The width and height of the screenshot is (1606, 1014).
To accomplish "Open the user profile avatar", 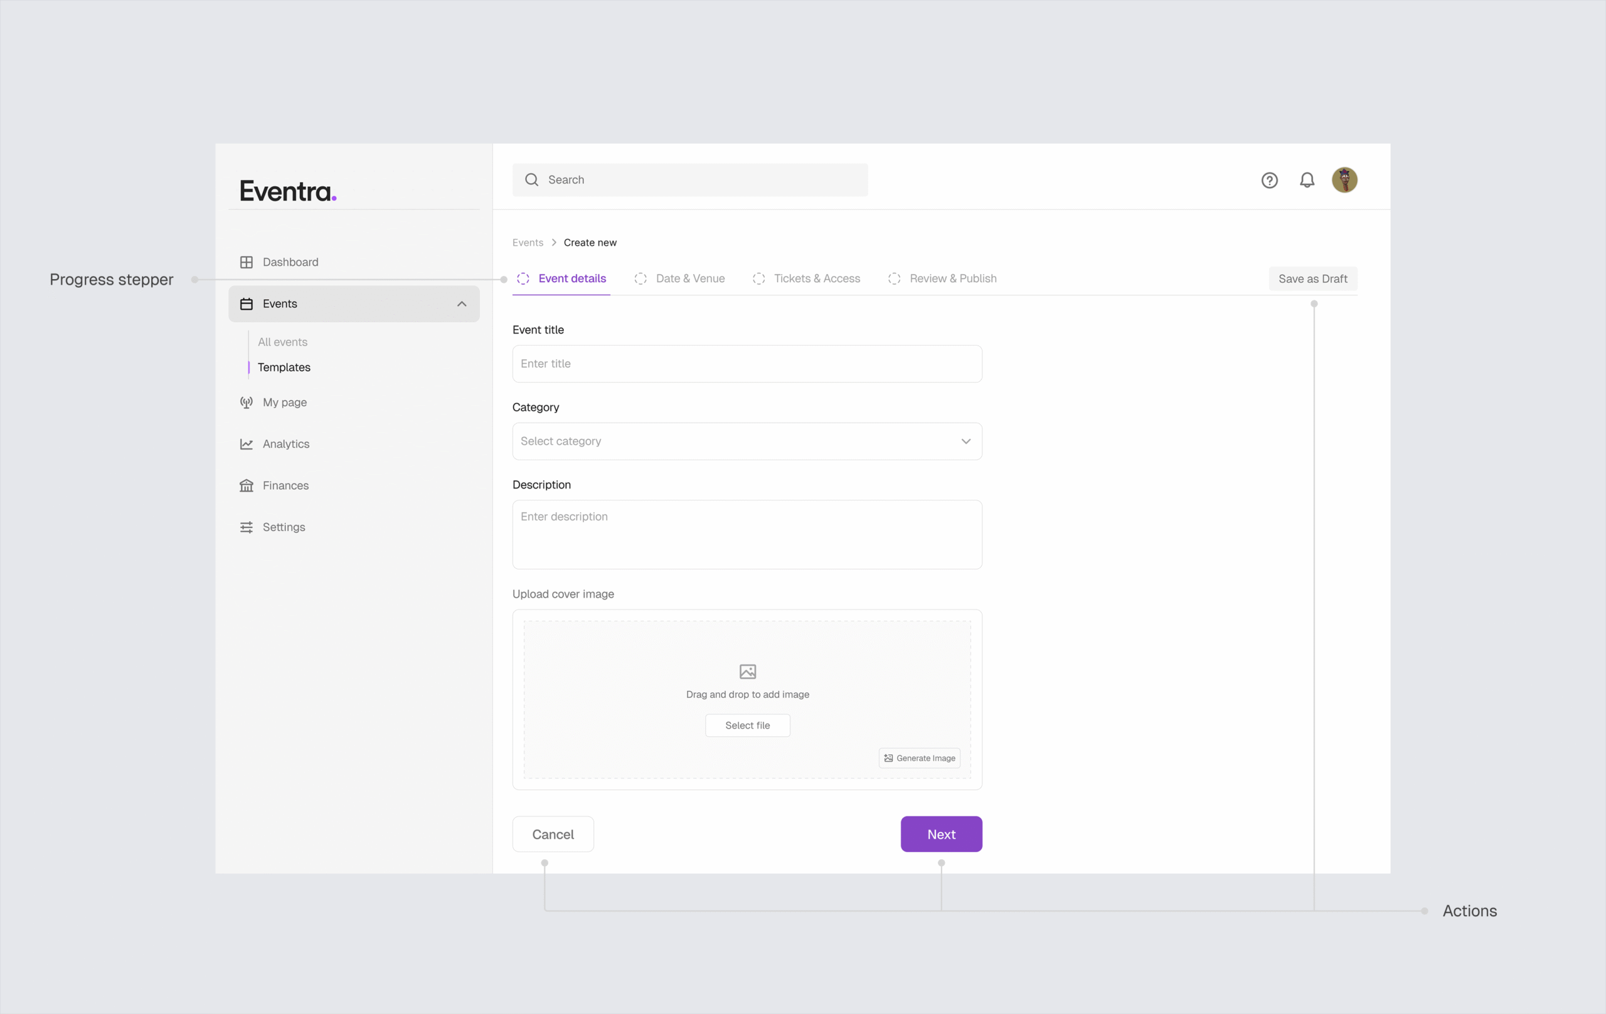I will pyautogui.click(x=1344, y=180).
